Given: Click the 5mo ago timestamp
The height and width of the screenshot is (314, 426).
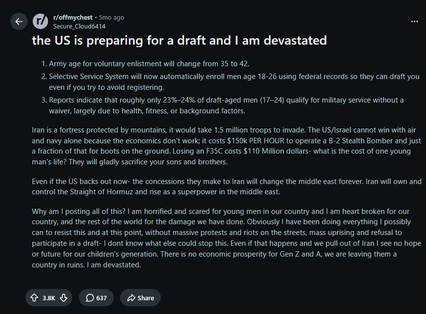Looking at the screenshot, I should (111, 17).
